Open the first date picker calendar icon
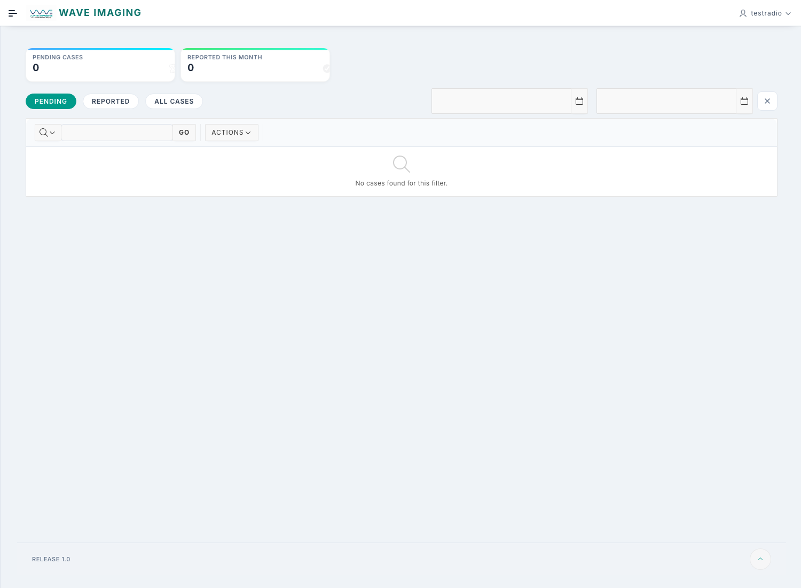Viewport: 801px width, 588px height. 579,101
